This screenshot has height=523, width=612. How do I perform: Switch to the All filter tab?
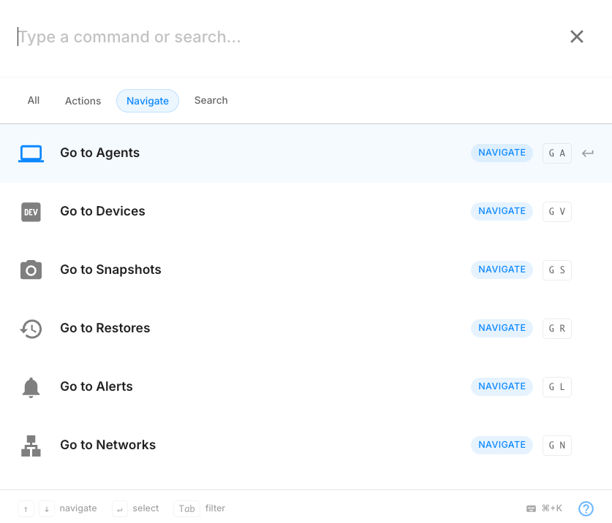coord(34,101)
